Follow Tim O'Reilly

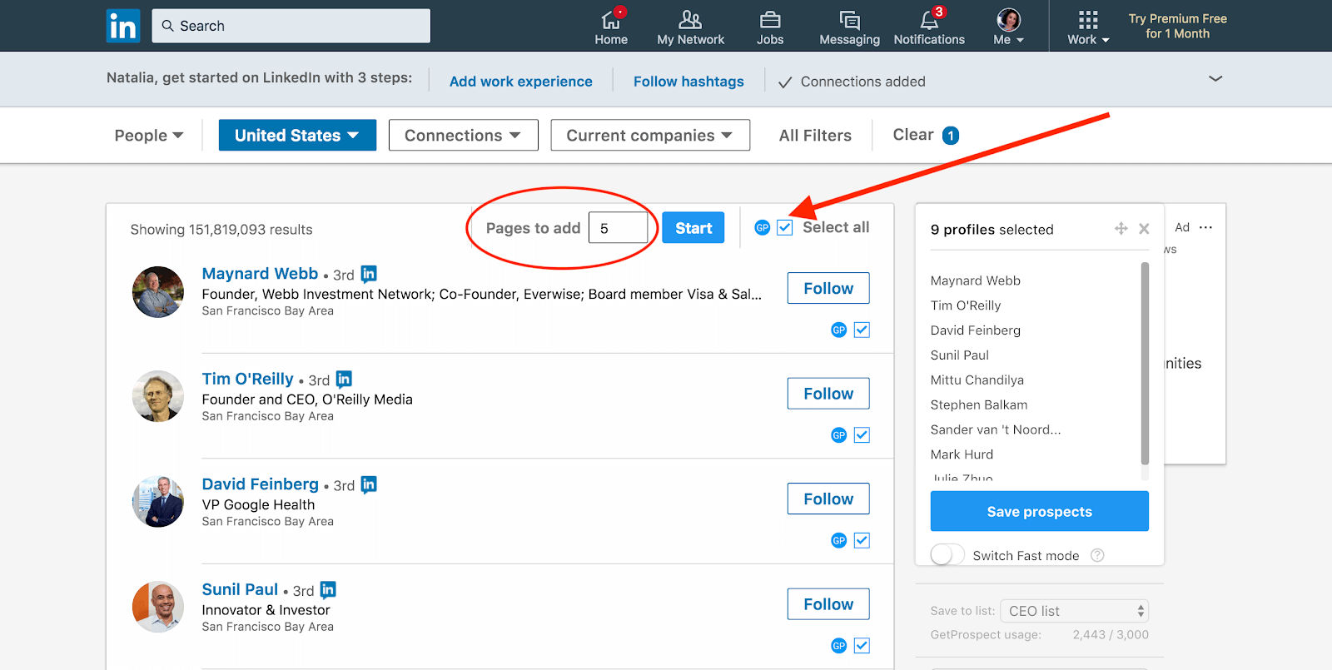(828, 394)
